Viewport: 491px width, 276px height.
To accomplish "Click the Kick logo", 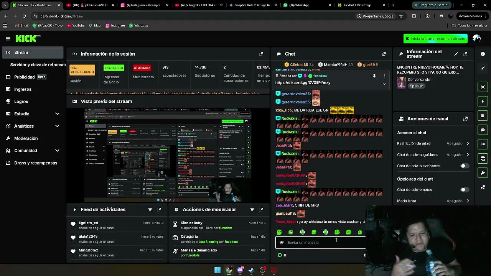I will 28,38.
